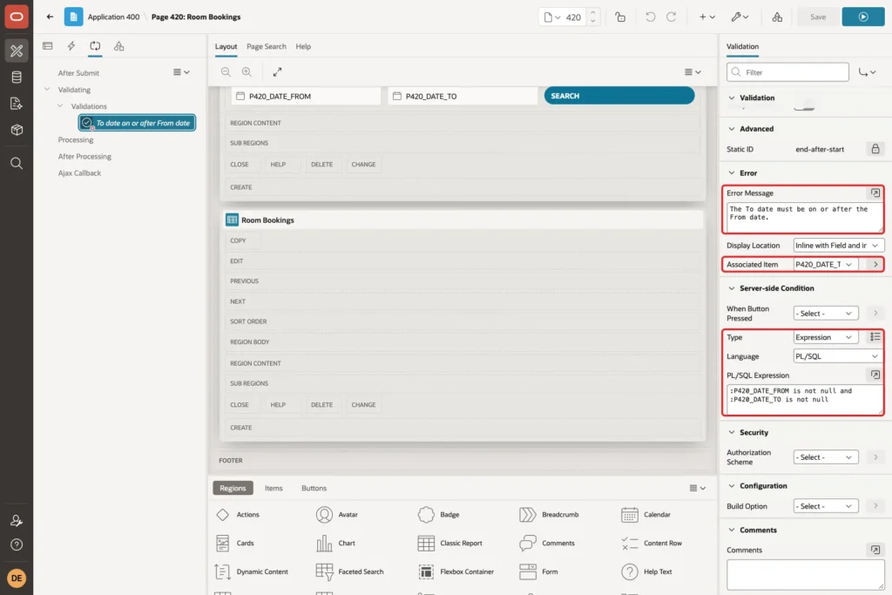Undo the last change
The height and width of the screenshot is (595, 892).
[x=650, y=17]
